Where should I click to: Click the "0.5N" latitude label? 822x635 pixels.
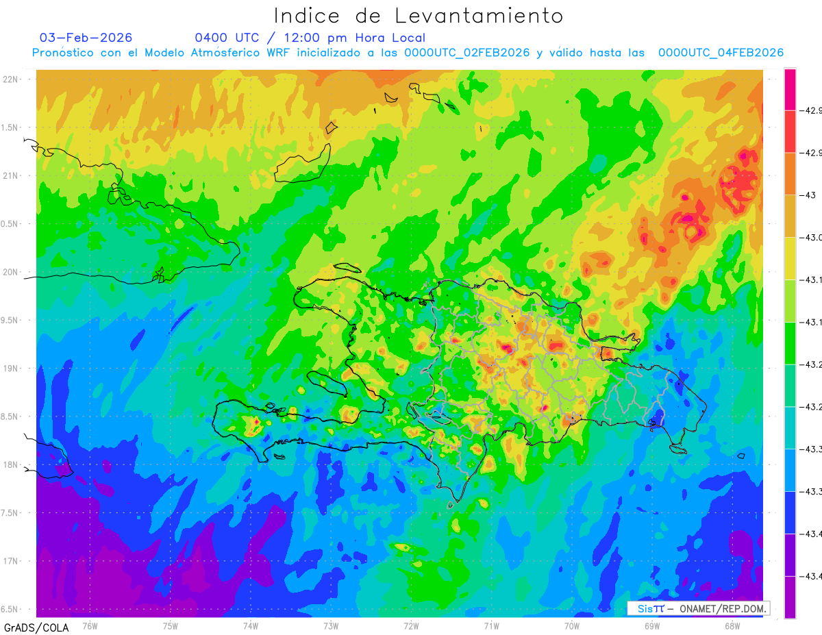tap(10, 224)
